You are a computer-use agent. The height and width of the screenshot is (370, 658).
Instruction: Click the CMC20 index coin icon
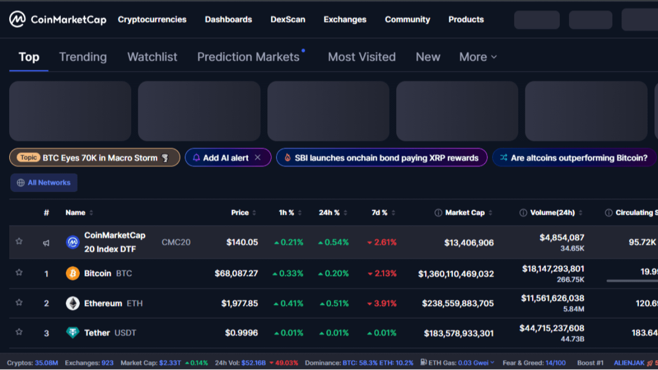[73, 242]
